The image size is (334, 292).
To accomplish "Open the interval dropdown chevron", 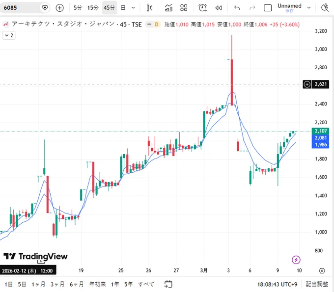I will pyautogui.click(x=133, y=8).
